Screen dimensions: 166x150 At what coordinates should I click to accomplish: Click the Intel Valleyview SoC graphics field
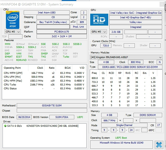click(x=136, y=13)
